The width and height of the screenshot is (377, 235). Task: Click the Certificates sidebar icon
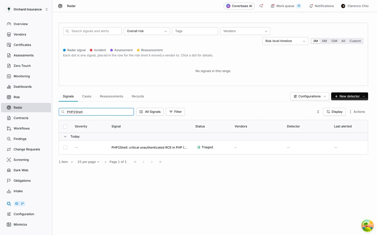pyautogui.click(x=9, y=45)
